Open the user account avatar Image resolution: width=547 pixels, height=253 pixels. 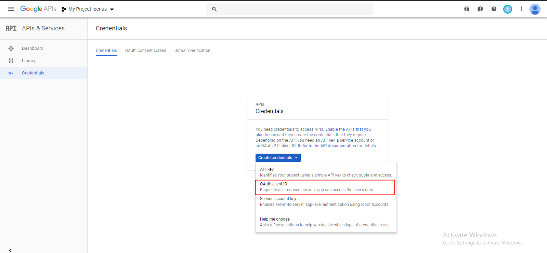click(x=535, y=9)
